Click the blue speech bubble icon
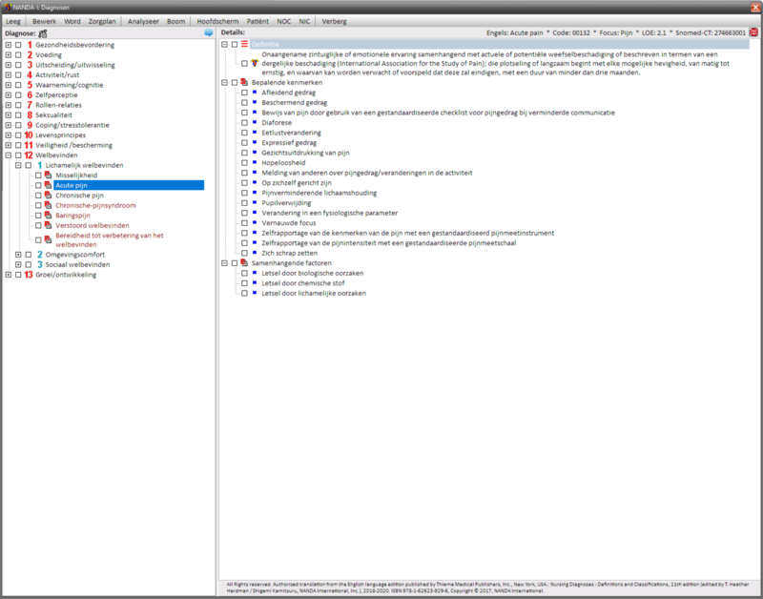763x599 pixels. point(209,32)
